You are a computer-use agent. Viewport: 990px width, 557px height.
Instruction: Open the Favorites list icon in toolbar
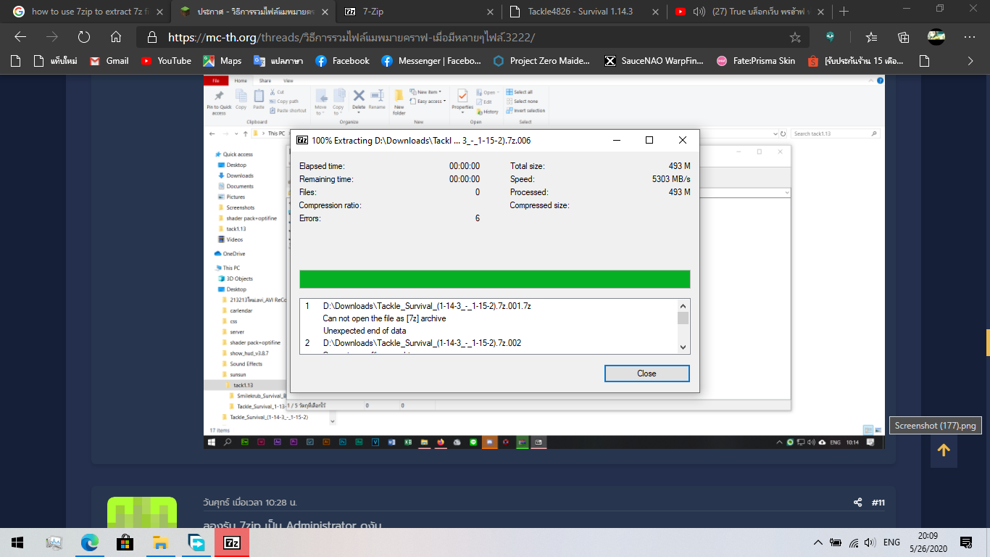point(871,38)
